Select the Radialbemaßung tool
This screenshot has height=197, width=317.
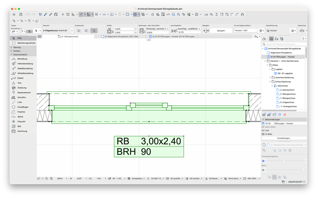[23, 69]
